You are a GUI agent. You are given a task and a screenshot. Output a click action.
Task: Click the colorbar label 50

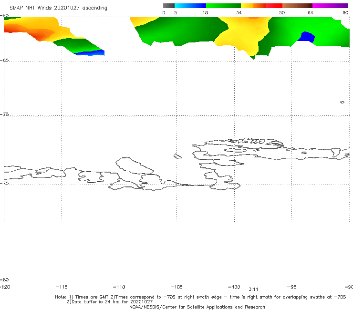coord(282,12)
